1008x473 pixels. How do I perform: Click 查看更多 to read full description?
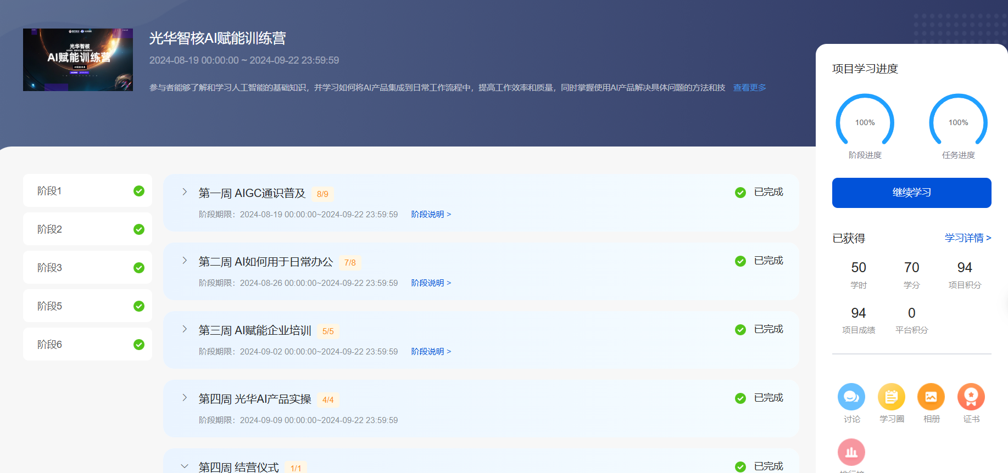point(749,88)
